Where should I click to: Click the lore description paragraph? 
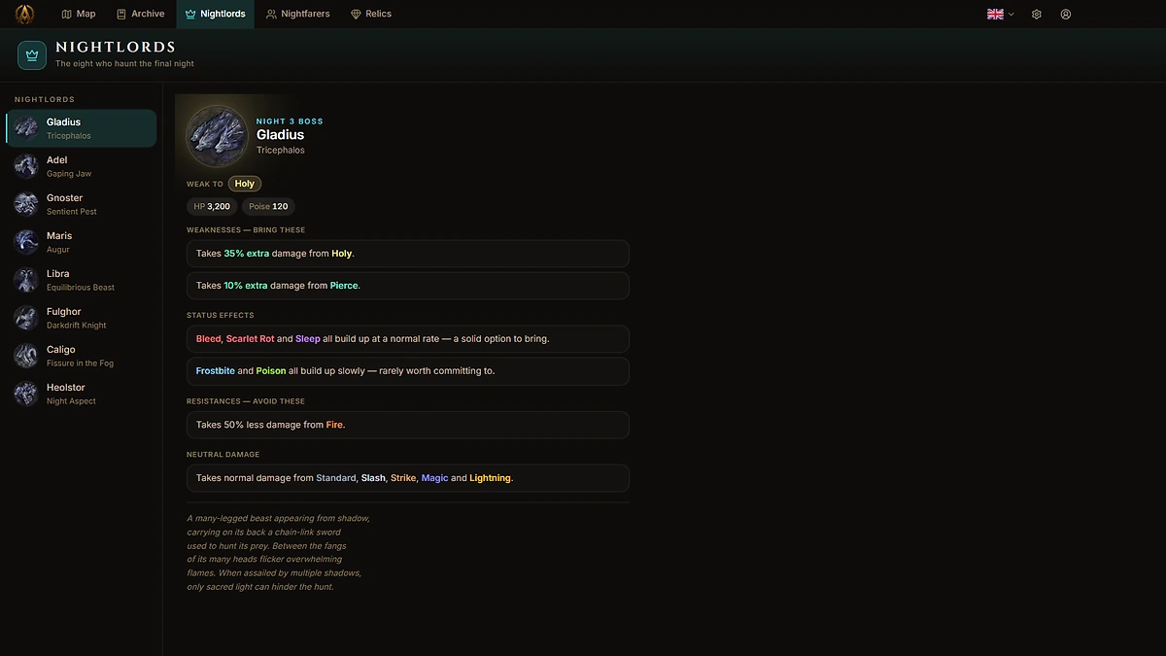[279, 552]
